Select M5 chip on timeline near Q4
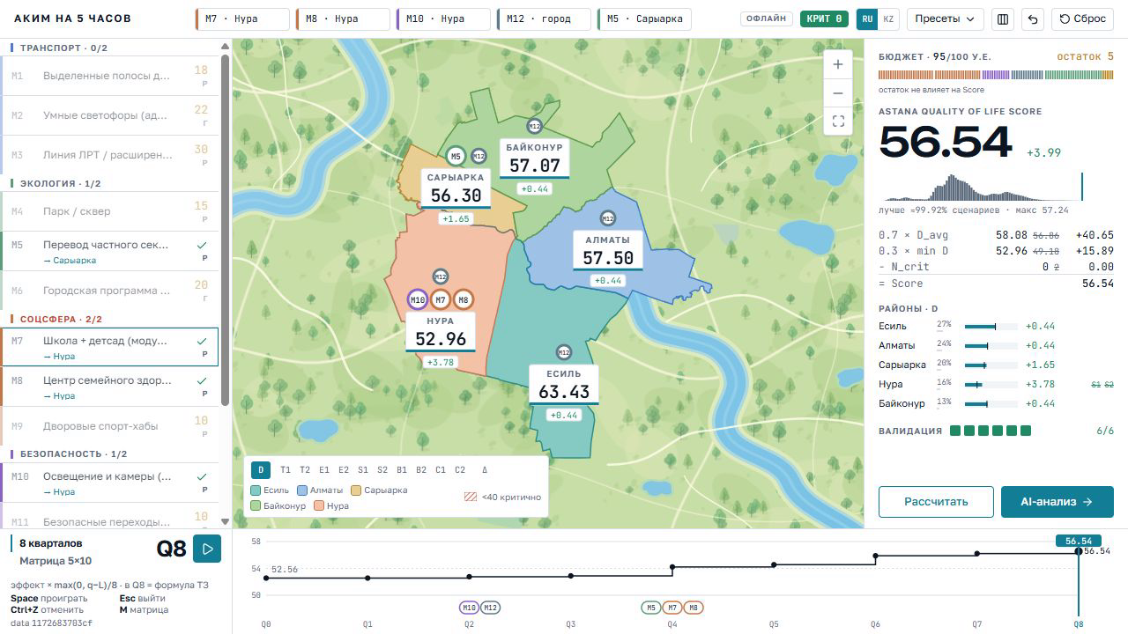The width and height of the screenshot is (1128, 634). click(650, 608)
